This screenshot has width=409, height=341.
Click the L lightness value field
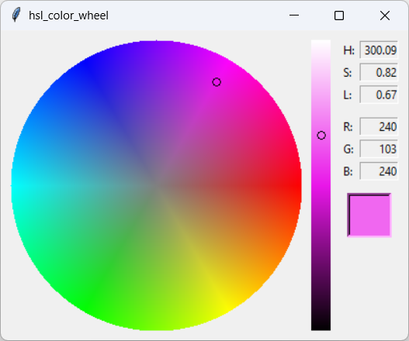379,95
